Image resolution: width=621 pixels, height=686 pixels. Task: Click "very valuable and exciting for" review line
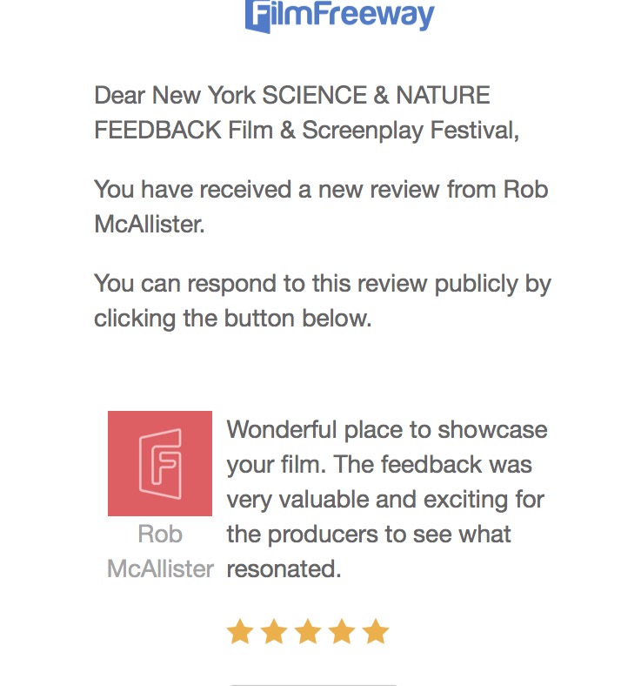(385, 500)
